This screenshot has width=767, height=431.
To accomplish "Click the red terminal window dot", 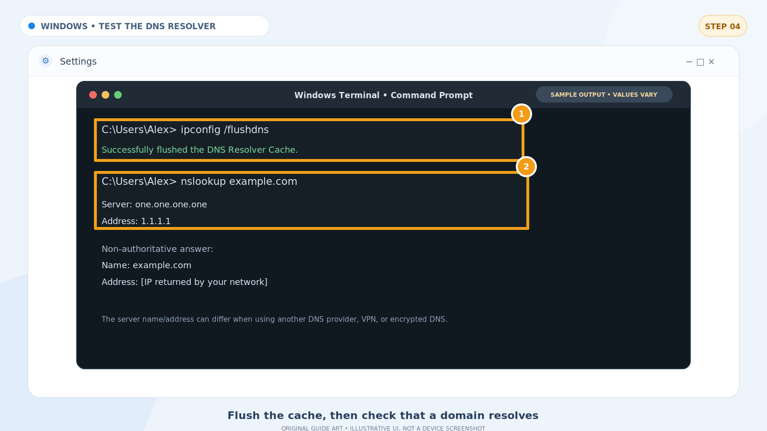I will 93,95.
